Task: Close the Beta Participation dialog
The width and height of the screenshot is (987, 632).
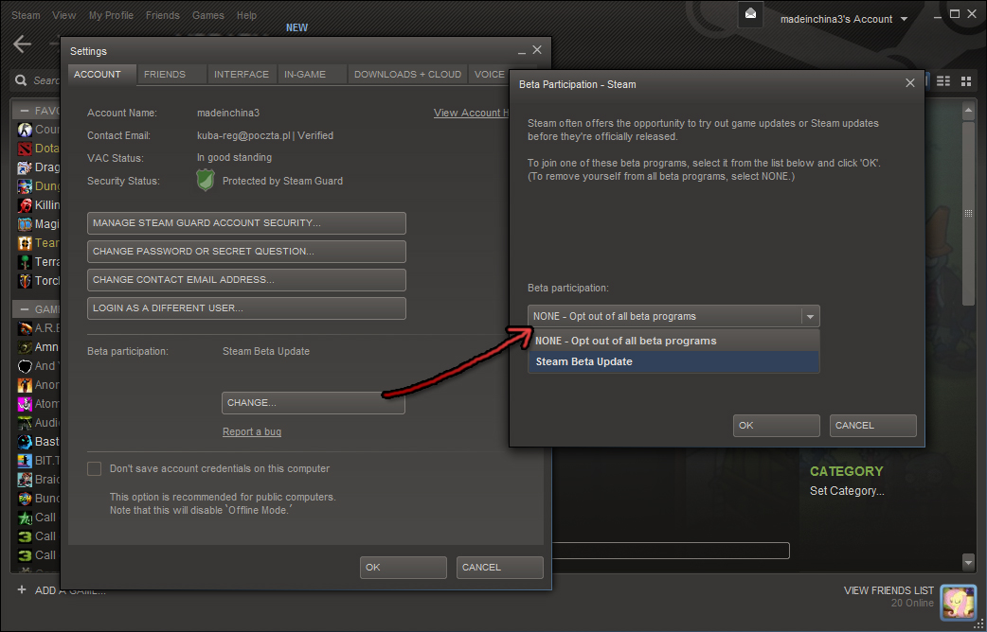Action: click(910, 83)
